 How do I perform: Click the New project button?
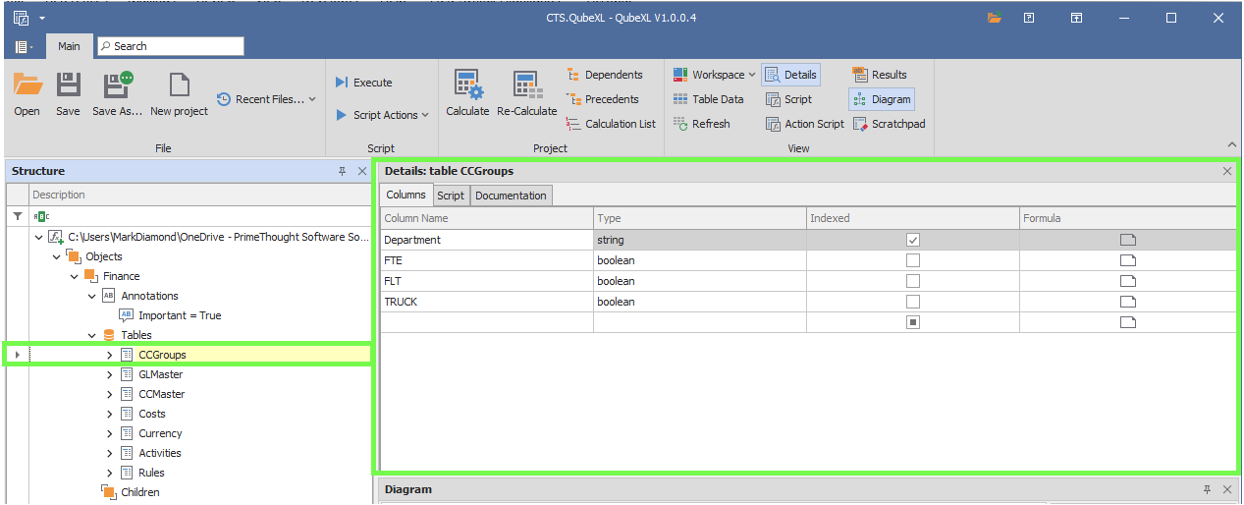coord(179,93)
